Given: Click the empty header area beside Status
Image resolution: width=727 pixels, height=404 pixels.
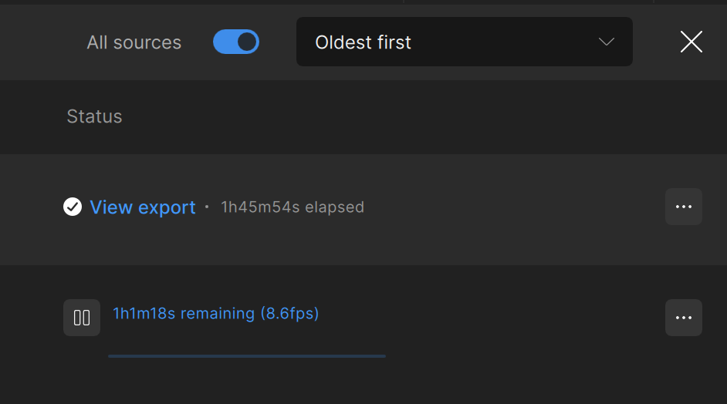Looking at the screenshot, I should 424,116.
